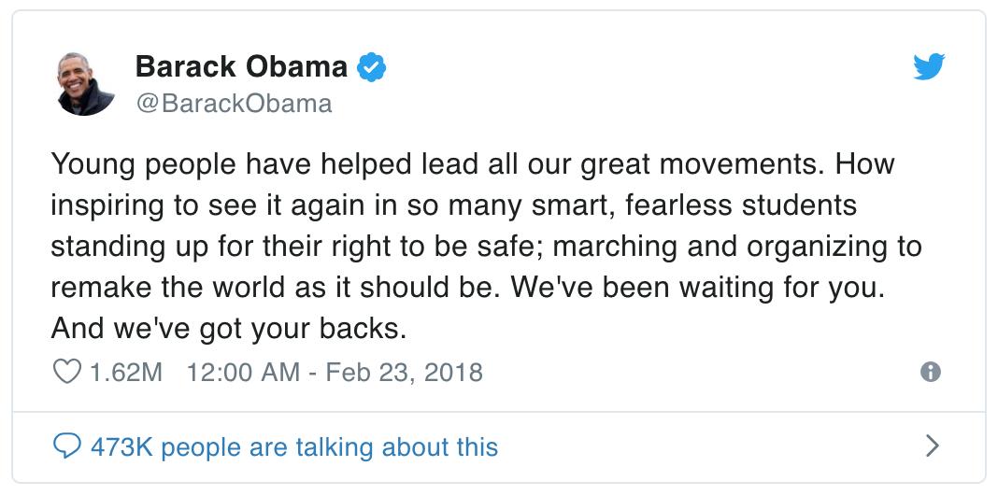This screenshot has width=998, height=495.
Task: Click the phrase "We've been waiting for you."
Action: (x=721, y=289)
